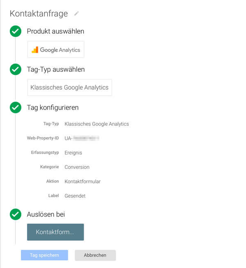
Task: Expand the Produkt auswählen step heading
Action: click(x=55, y=31)
